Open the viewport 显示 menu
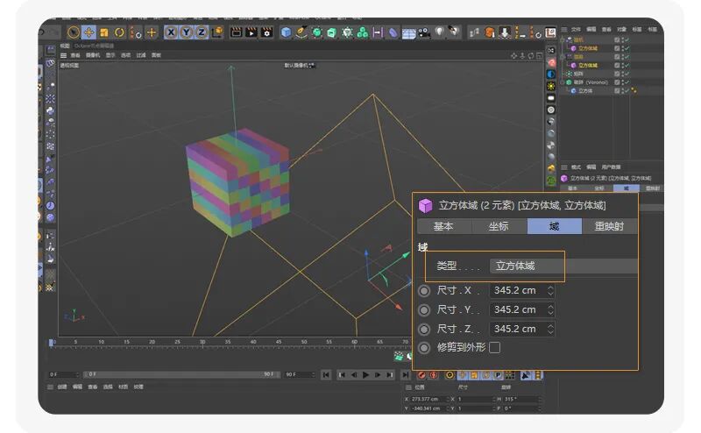 click(110, 55)
